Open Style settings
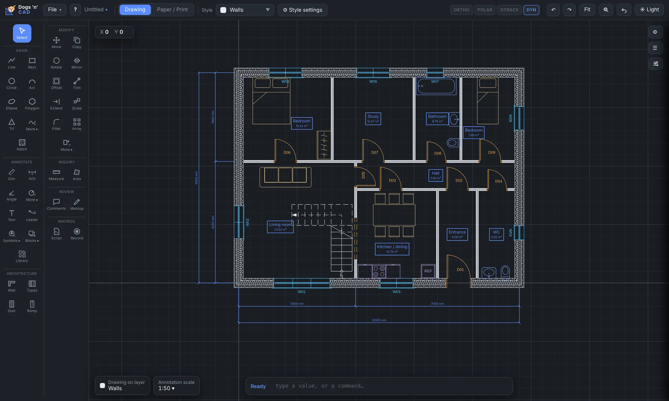This screenshot has height=401, width=669. click(302, 10)
